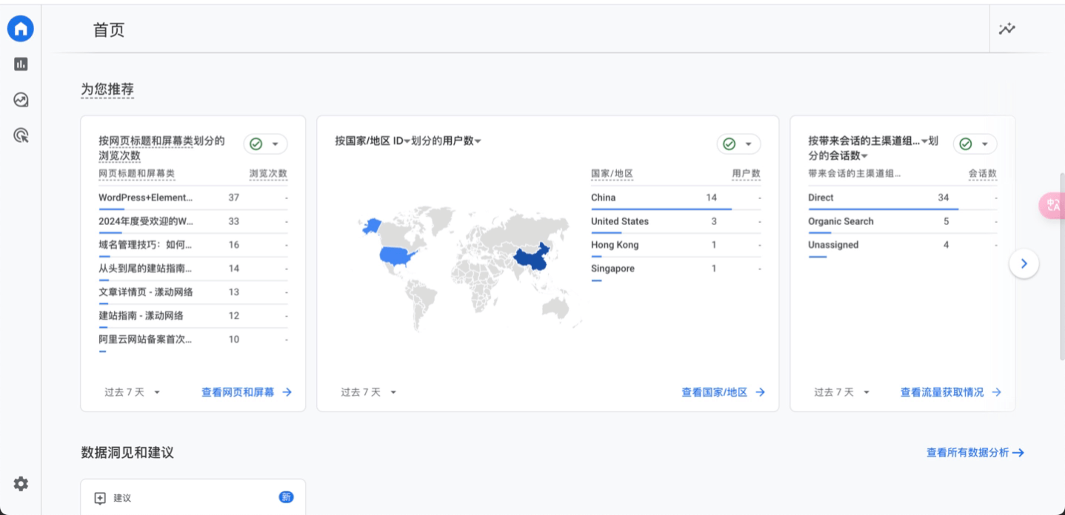
Task: Open 过去 7 天 dropdown on pages card
Action: (x=133, y=392)
